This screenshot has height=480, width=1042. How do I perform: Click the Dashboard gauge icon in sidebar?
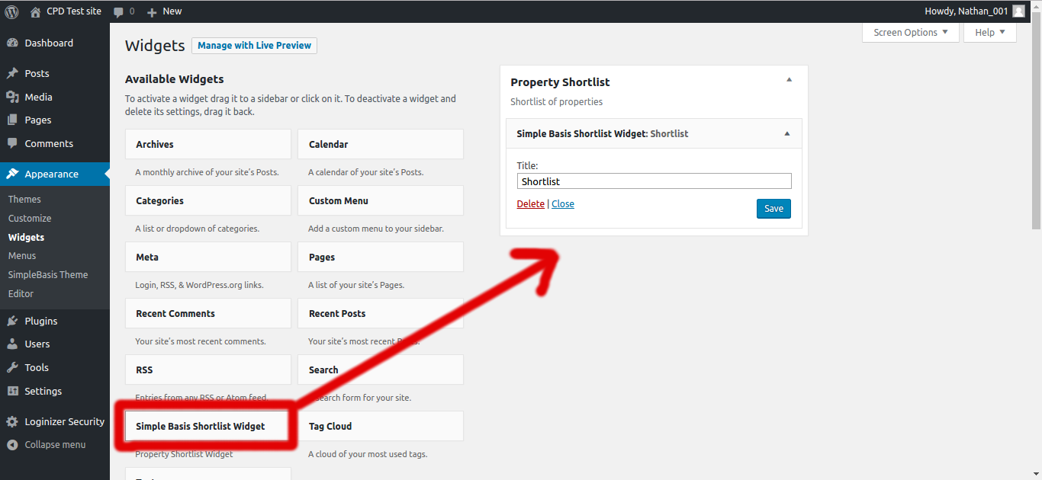click(12, 43)
